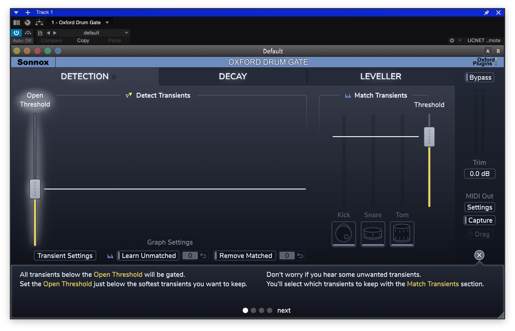Click the Open Threshold slider handle

[x=35, y=189]
